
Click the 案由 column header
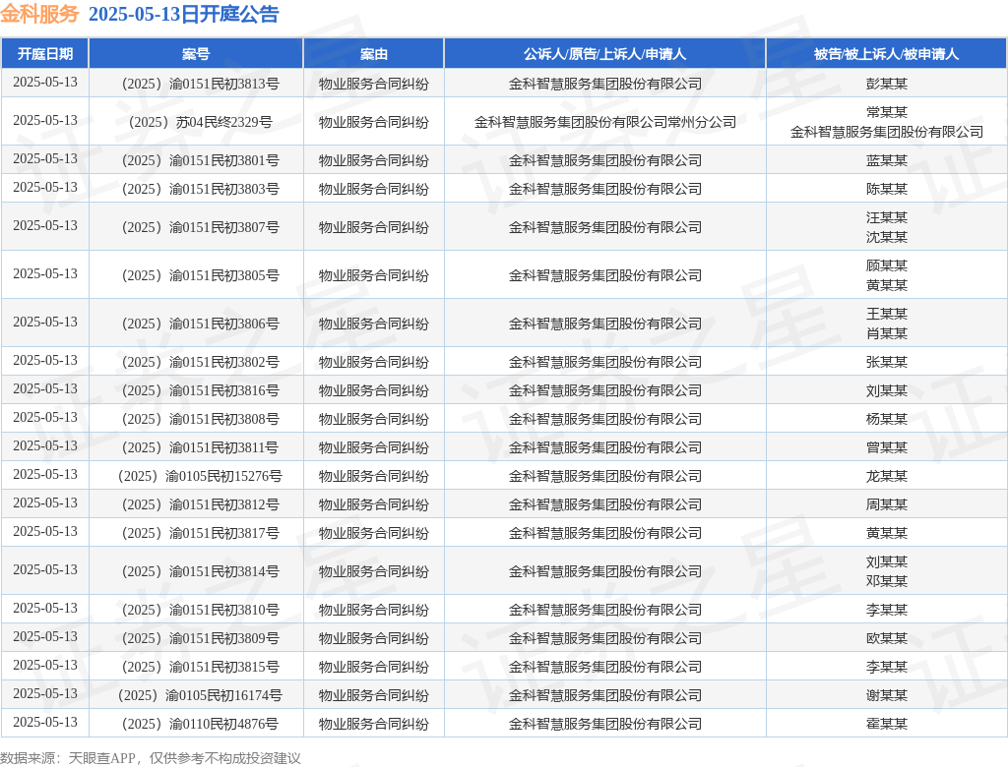(373, 54)
